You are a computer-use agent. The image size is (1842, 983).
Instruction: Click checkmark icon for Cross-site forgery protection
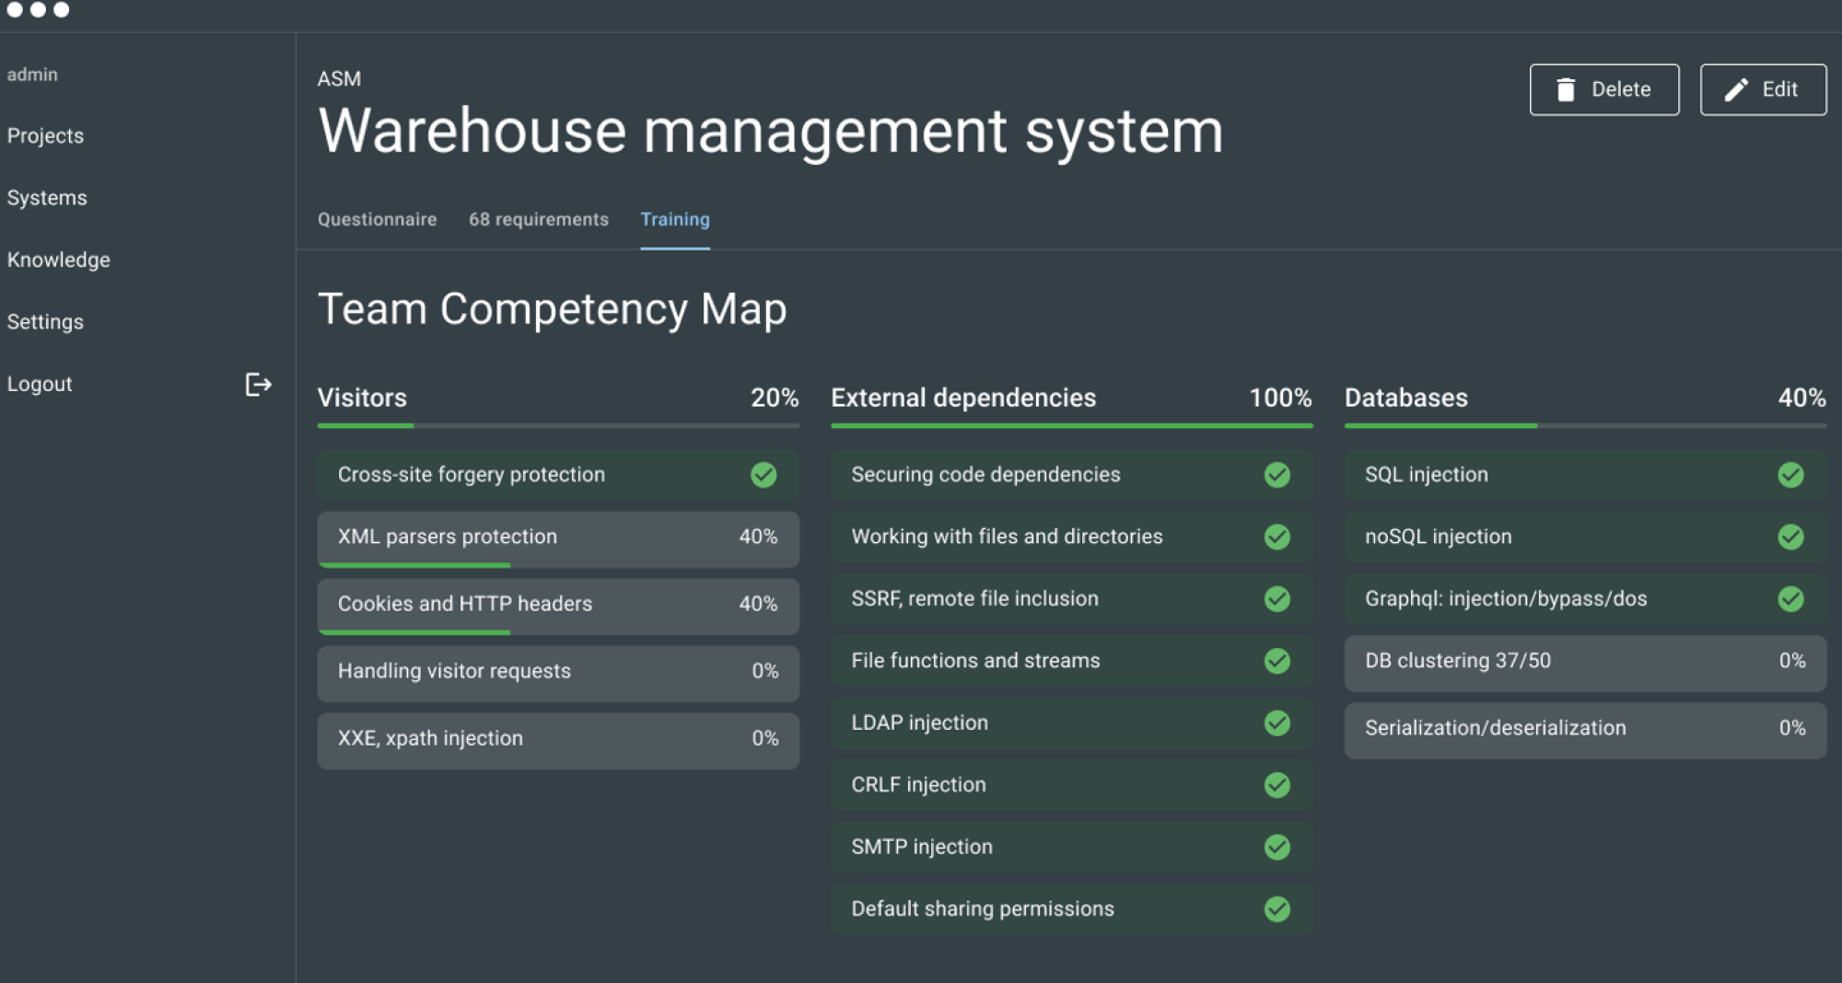pyautogui.click(x=764, y=475)
